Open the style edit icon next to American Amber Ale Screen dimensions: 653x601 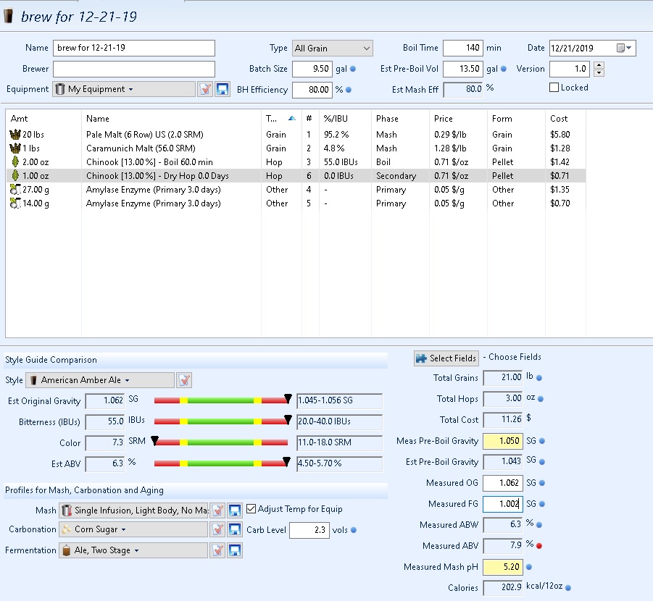pos(184,380)
